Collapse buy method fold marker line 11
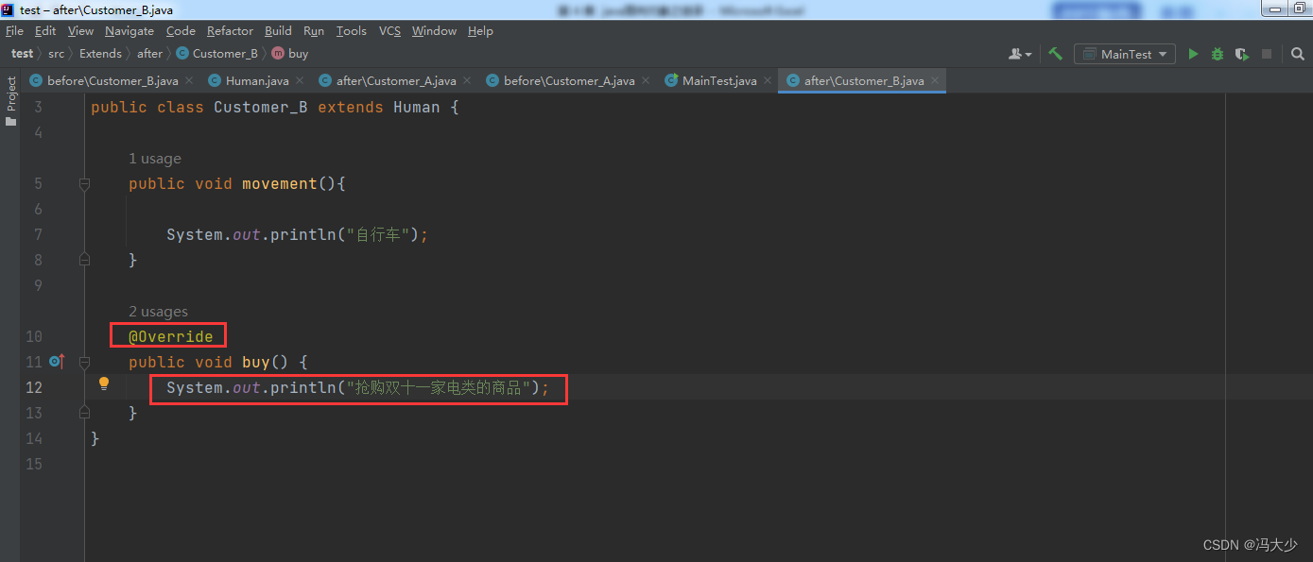Viewport: 1313px width, 562px height. pos(84,362)
